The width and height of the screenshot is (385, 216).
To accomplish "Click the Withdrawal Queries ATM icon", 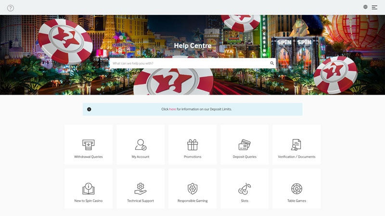I will (x=89, y=144).
